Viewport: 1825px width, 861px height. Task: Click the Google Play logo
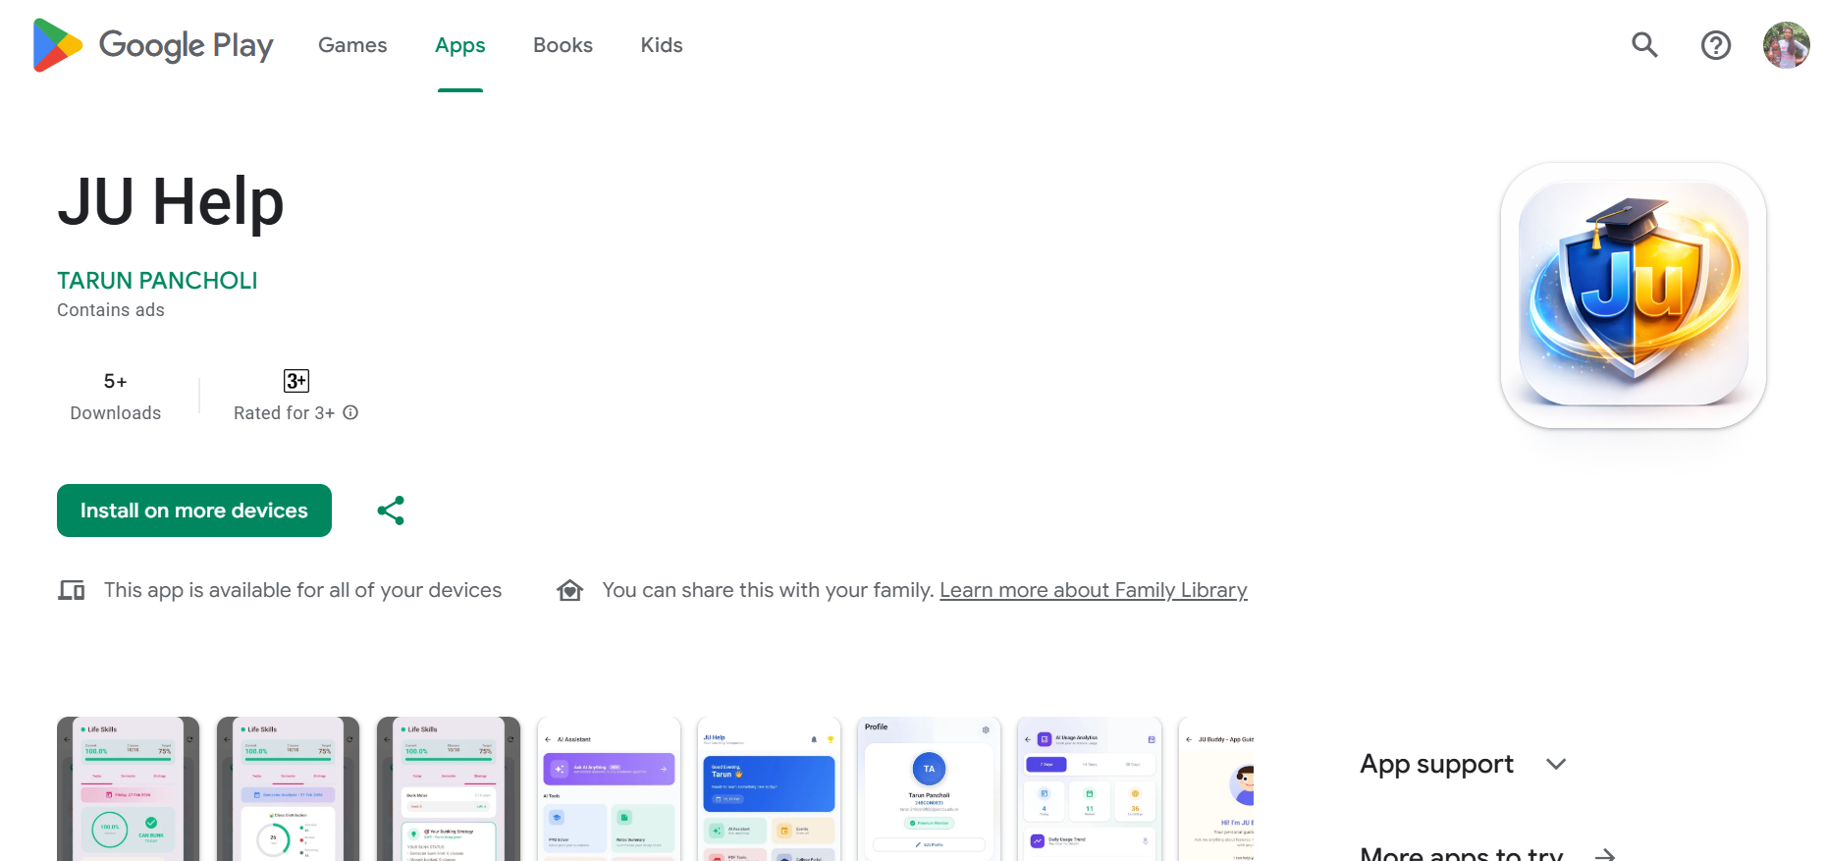153,45
